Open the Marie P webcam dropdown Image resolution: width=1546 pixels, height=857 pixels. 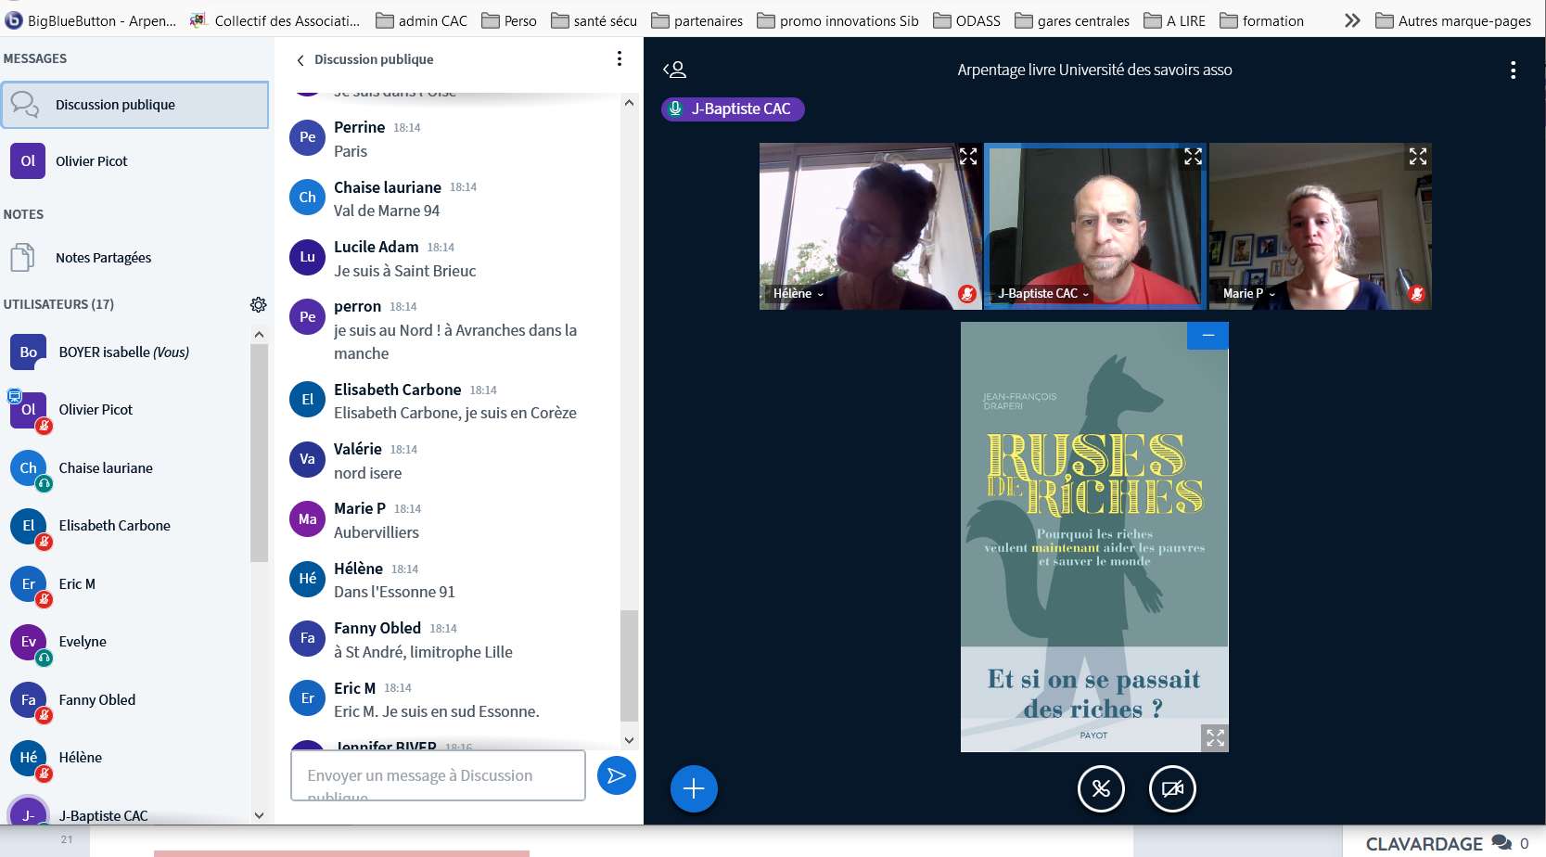tap(1248, 294)
